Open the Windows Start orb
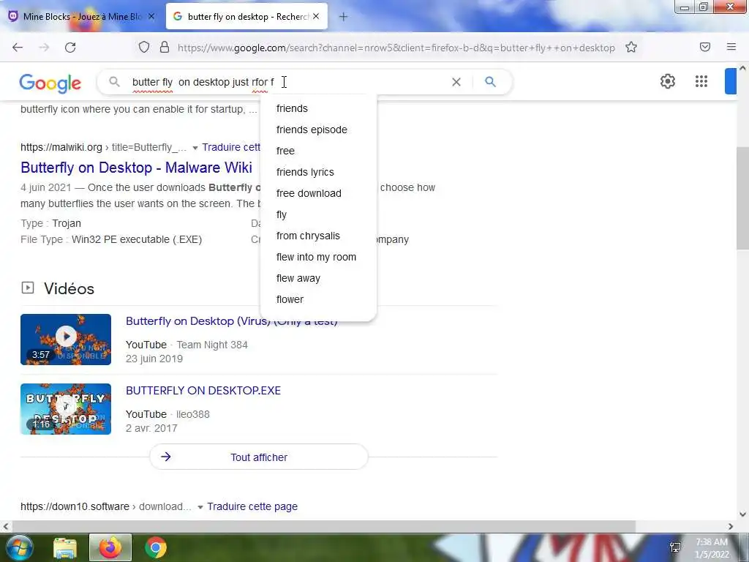749x562 pixels. coord(18,547)
